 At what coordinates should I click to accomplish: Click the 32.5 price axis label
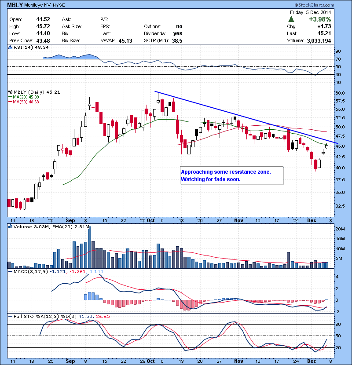pos(340,206)
